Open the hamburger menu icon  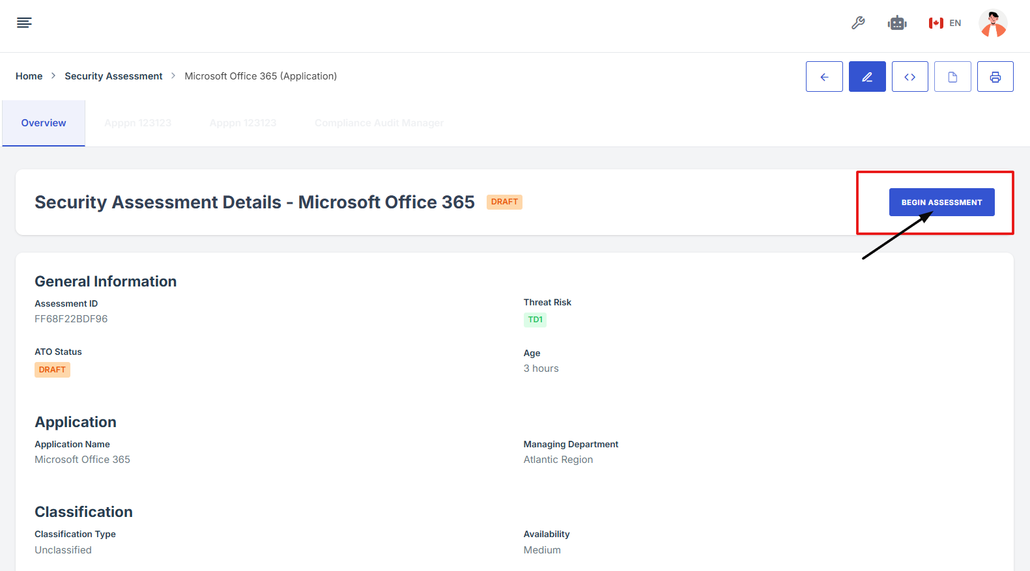coord(24,23)
